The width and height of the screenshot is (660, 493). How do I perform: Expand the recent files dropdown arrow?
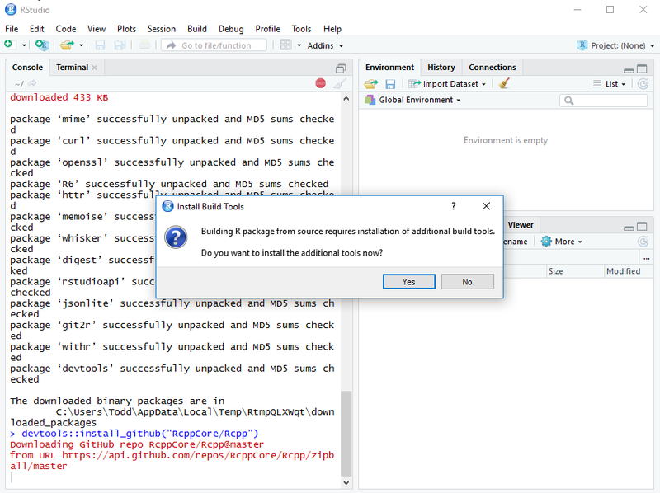pyautogui.click(x=81, y=45)
